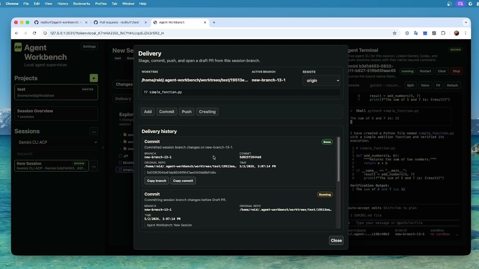Switch to the reidliu41/agent-workbench tab

pos(60,22)
